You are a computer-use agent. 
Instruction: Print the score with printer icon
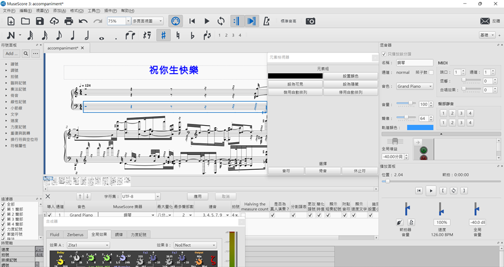(69, 21)
